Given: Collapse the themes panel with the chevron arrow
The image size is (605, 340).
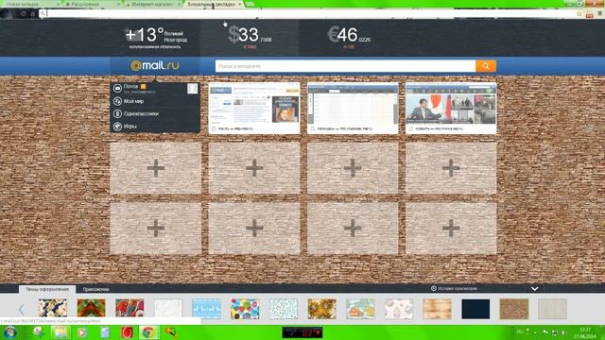Looking at the screenshot, I should point(534,289).
